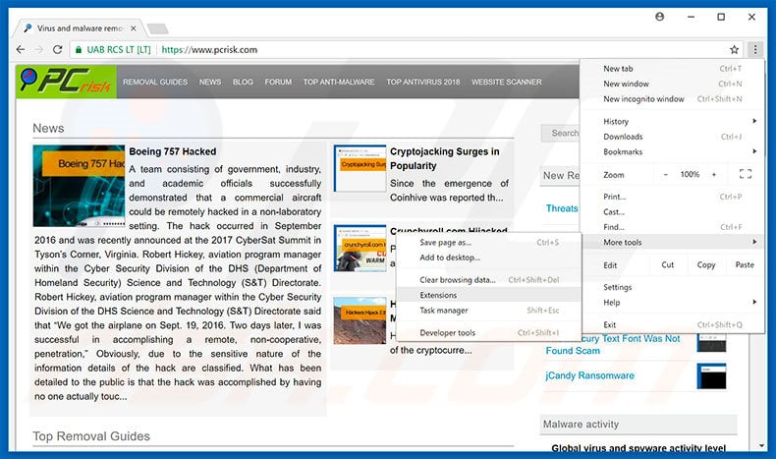
Task: Click the browser forward arrow
Action: (38, 49)
